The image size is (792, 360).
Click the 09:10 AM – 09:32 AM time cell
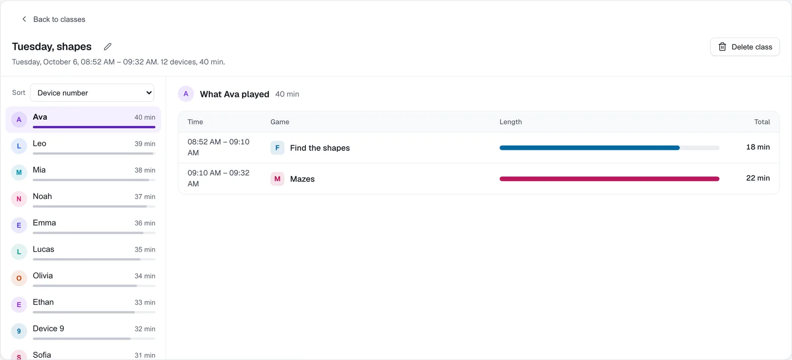point(218,178)
